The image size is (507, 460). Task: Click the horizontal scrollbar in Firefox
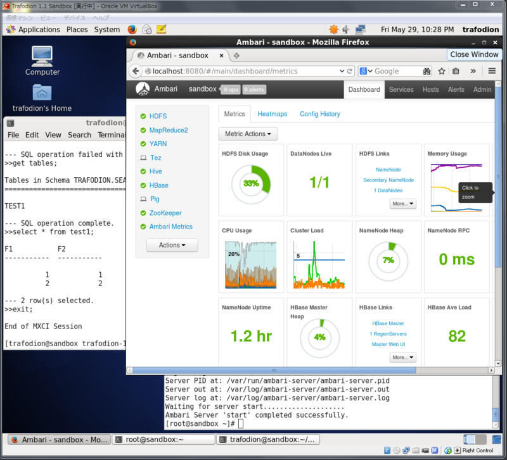pos(274,370)
